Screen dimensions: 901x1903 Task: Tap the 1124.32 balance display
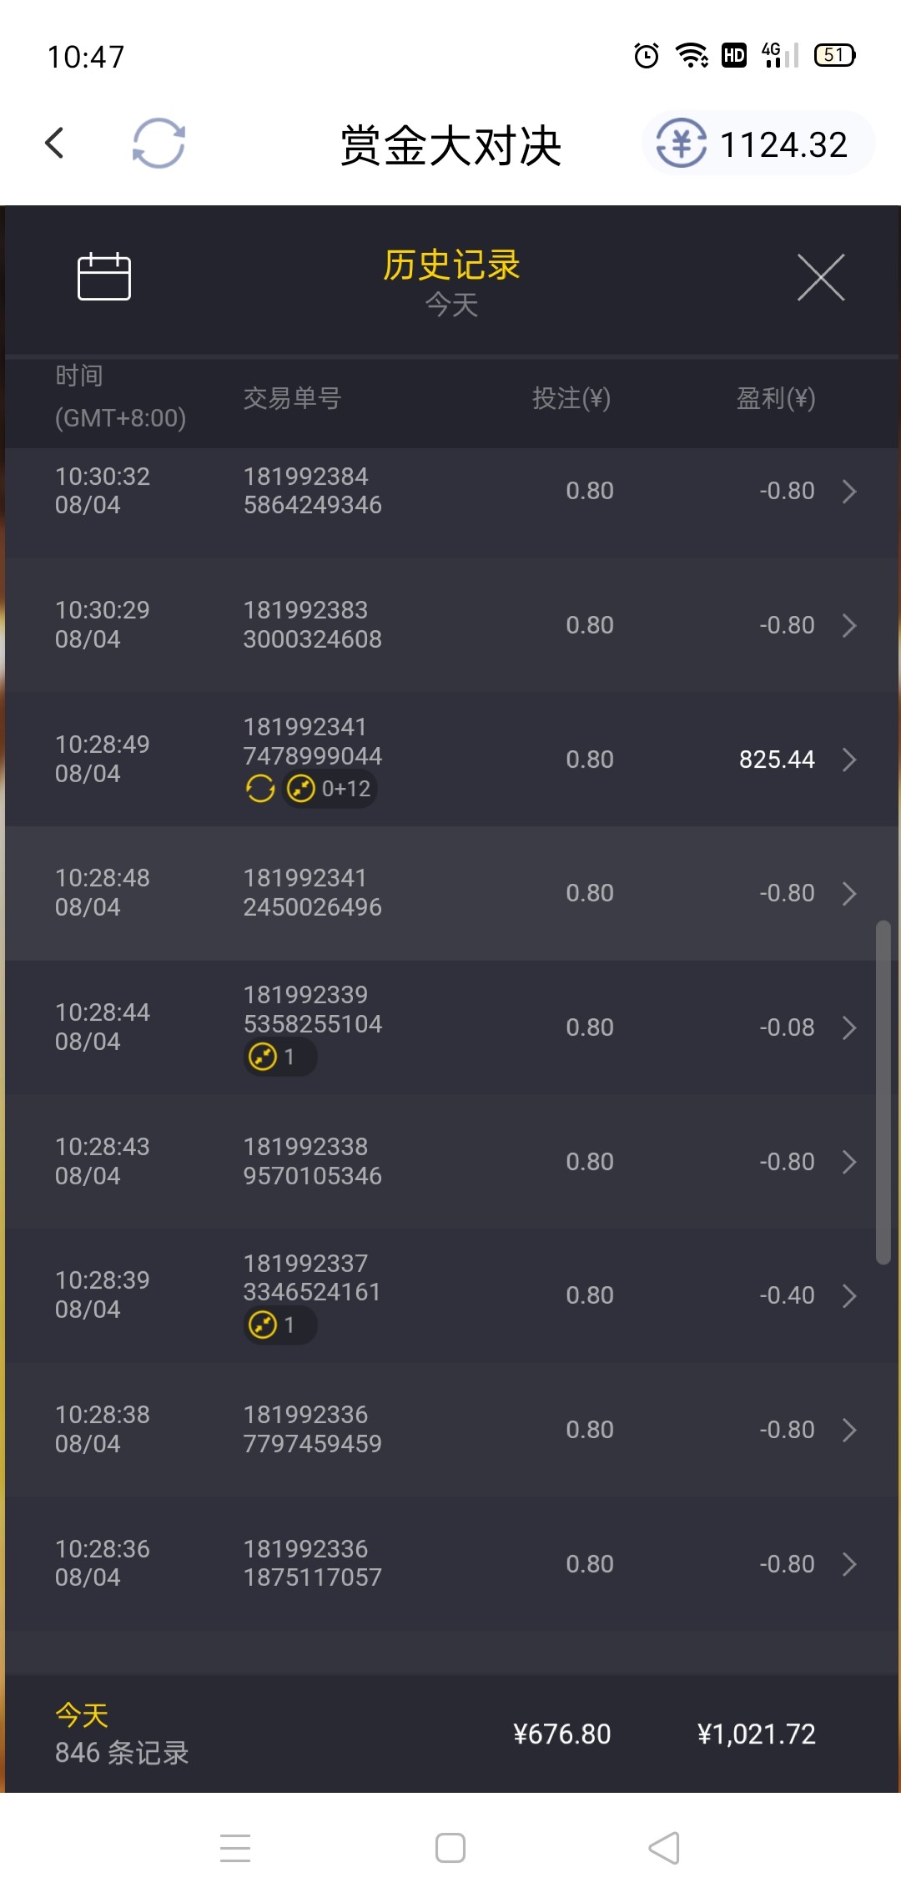tap(783, 144)
